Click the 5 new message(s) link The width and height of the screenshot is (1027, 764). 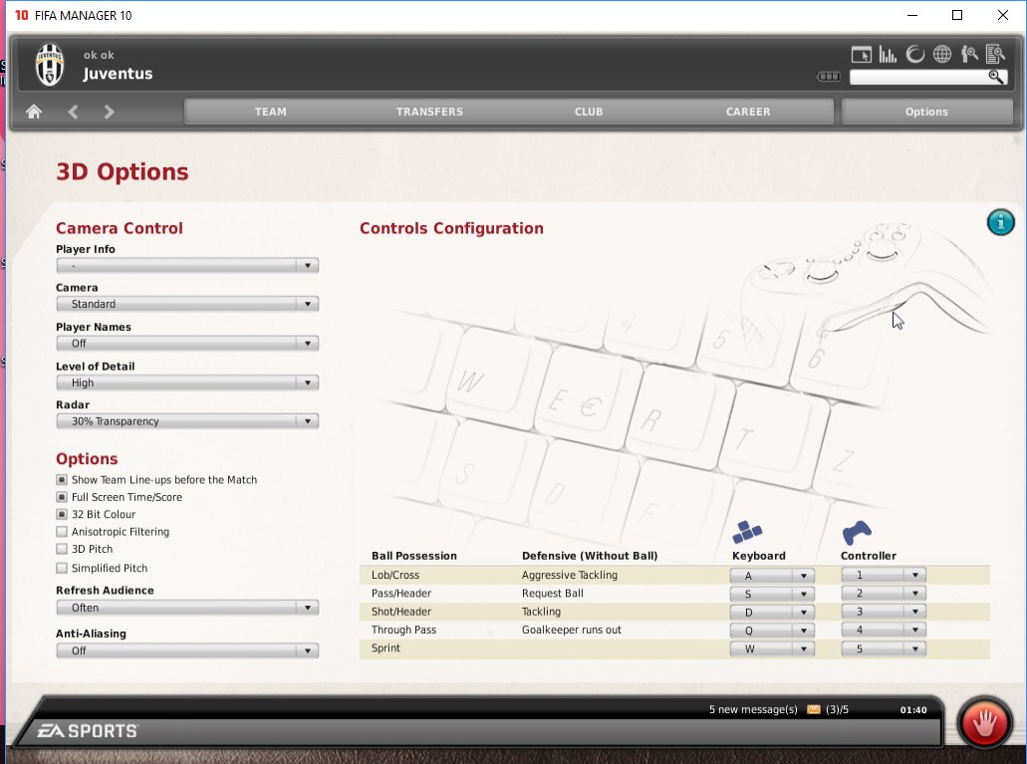pos(753,709)
